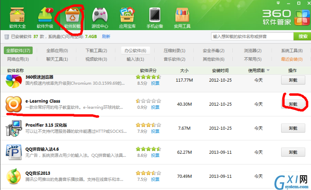Screen dimensions: 311x190
Task: Click star rating of 360极速浏览器
Action: [148, 77]
